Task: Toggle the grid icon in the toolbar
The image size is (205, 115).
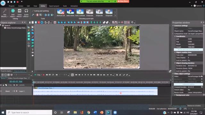Action: point(55,22)
